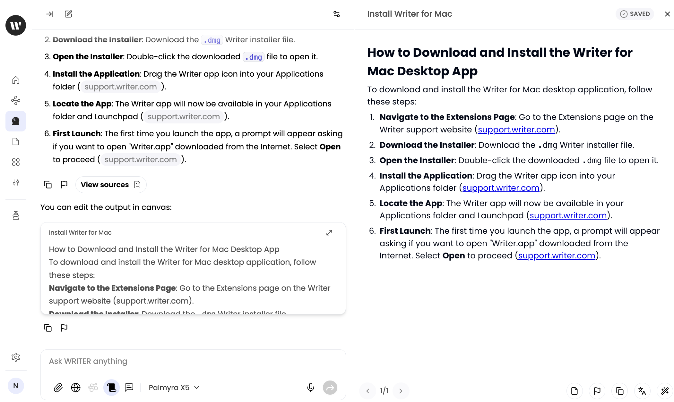
Task: Click the Writer logo icon
Action: tap(16, 25)
